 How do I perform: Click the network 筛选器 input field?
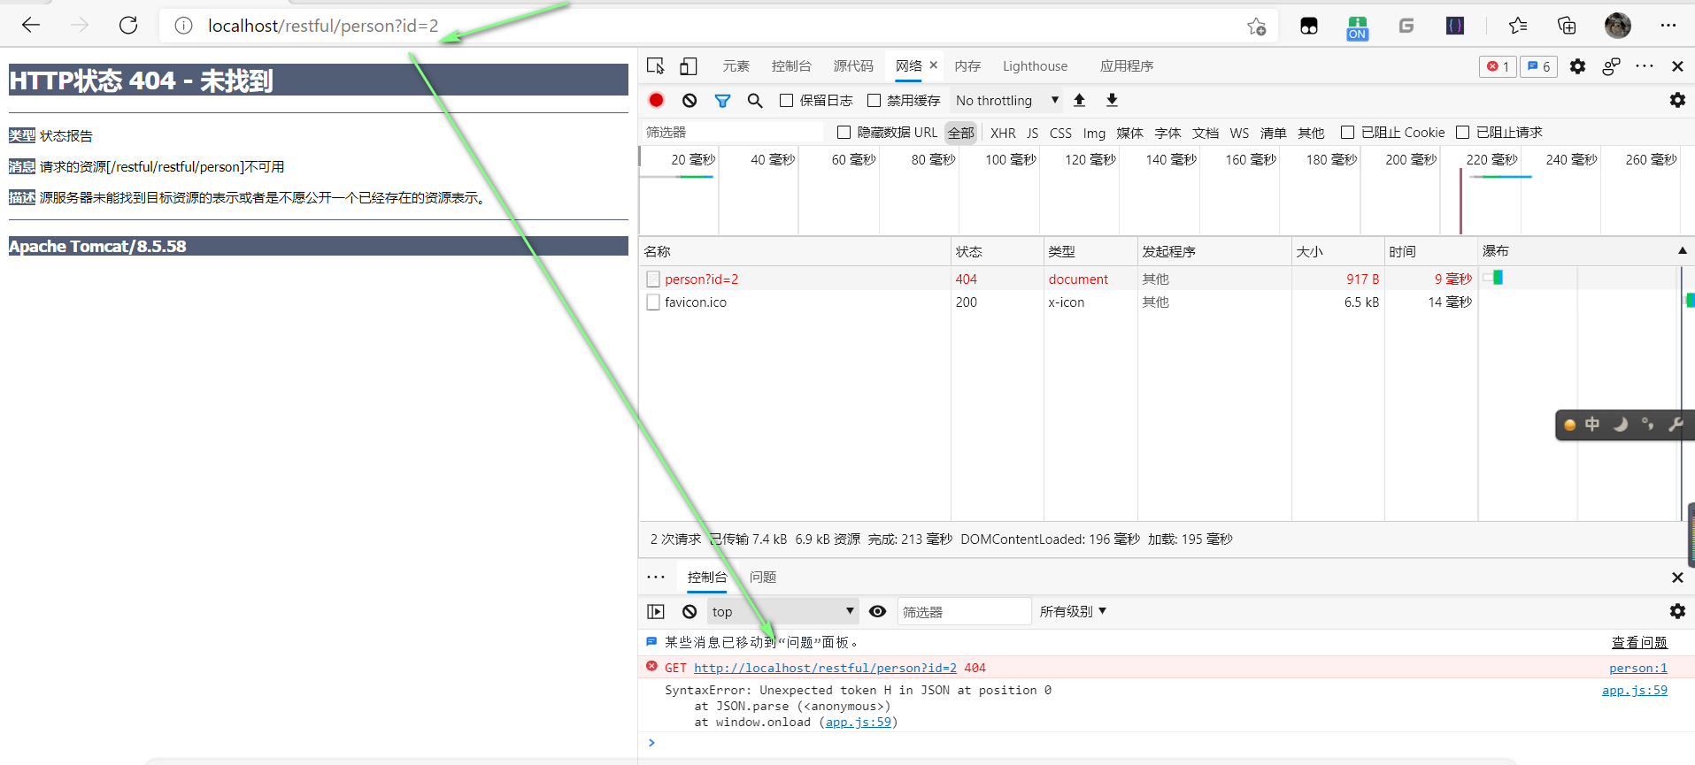click(x=732, y=133)
